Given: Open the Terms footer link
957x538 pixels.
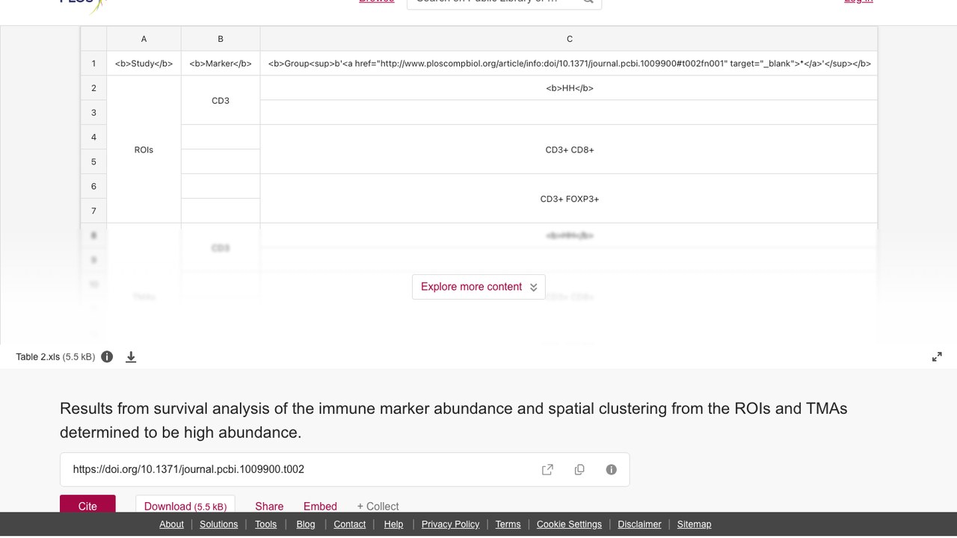Looking at the screenshot, I should 508,525.
